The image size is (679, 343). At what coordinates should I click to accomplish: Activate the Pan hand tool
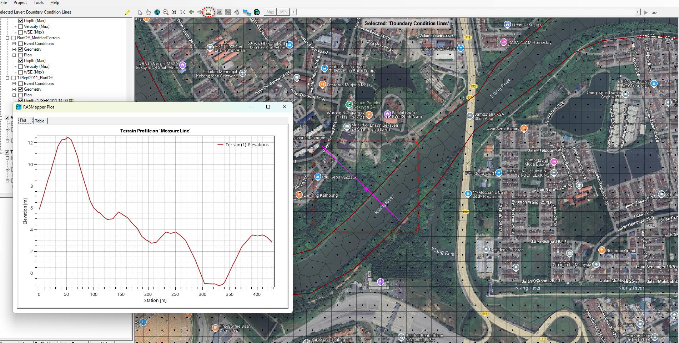[x=149, y=12]
